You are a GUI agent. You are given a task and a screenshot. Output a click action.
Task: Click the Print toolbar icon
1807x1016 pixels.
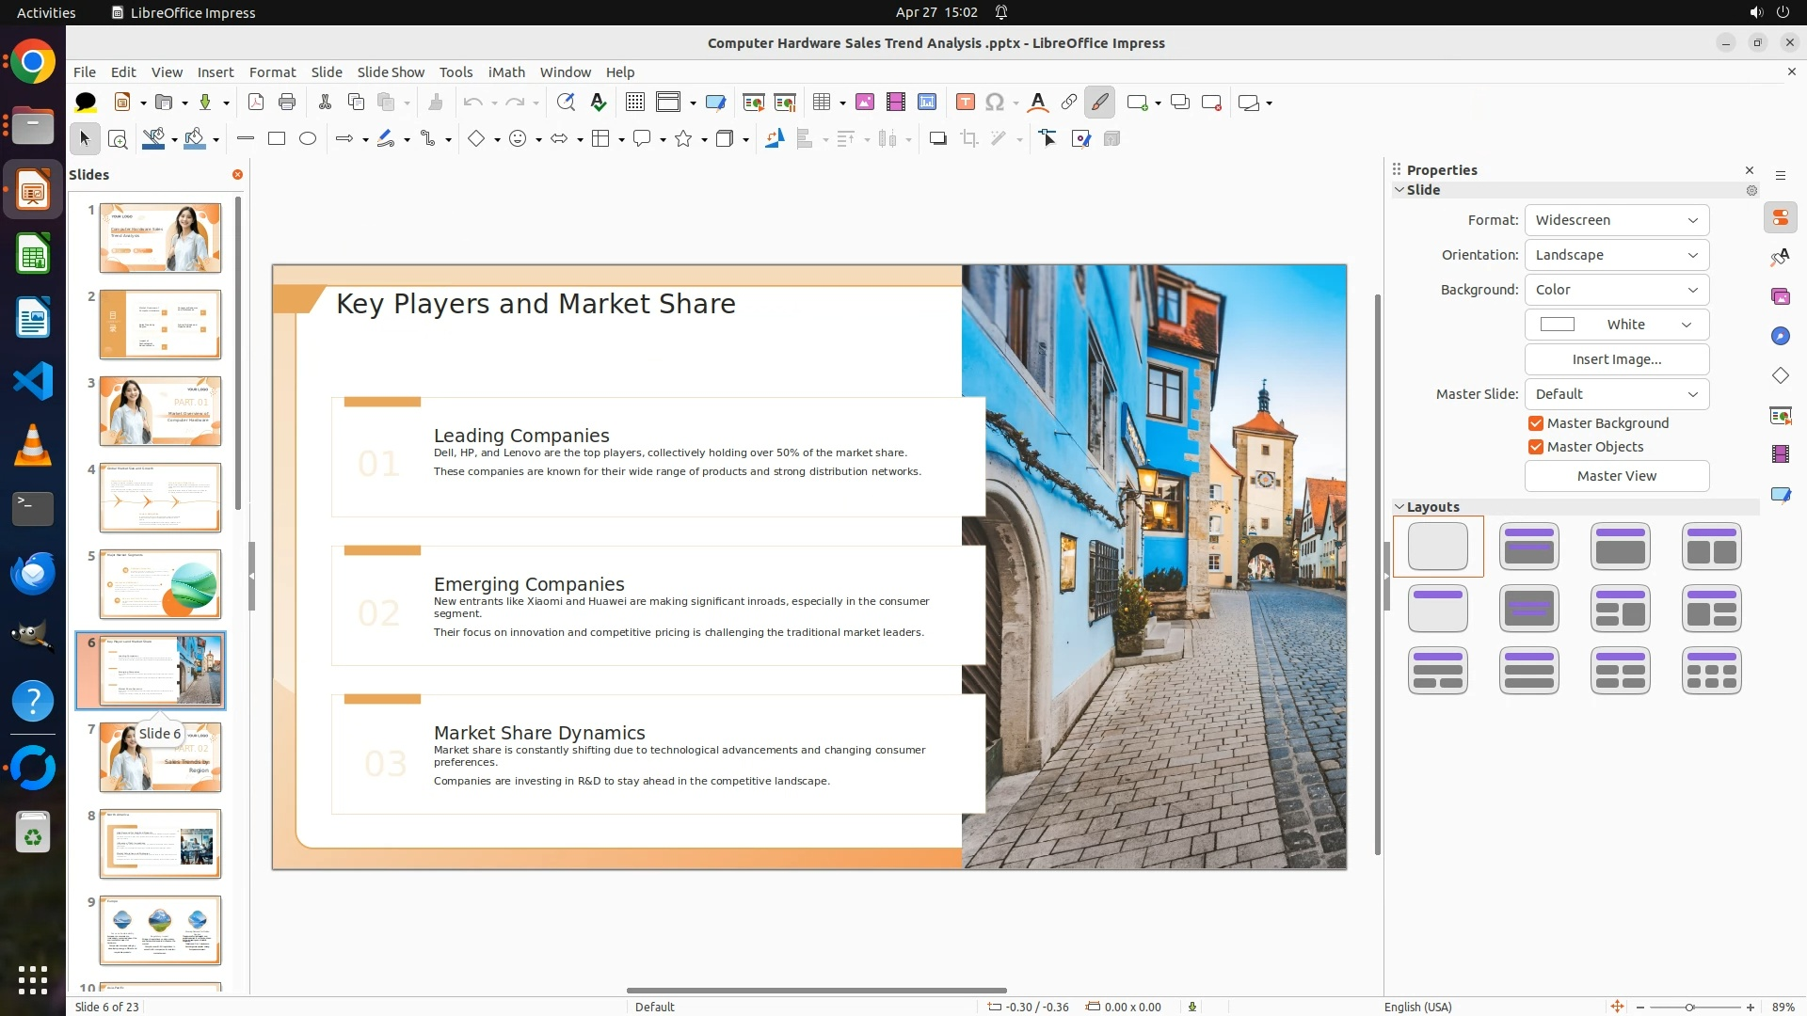pyautogui.click(x=287, y=103)
